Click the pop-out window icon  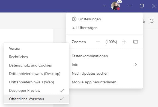pos(152,21)
